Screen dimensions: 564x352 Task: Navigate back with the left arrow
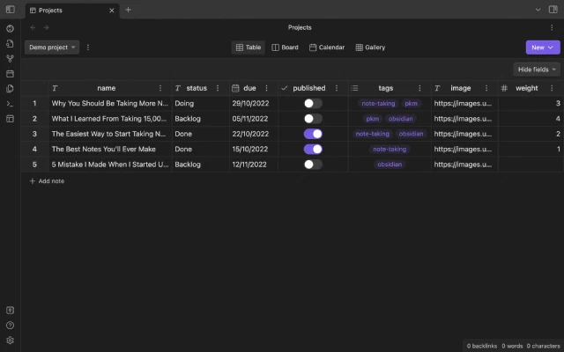[x=33, y=27]
